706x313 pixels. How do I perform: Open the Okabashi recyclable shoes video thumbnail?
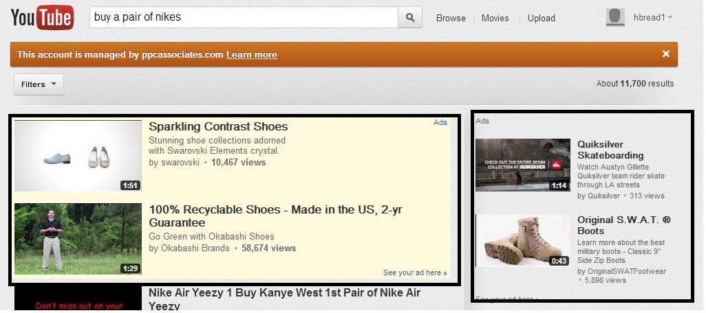78,238
